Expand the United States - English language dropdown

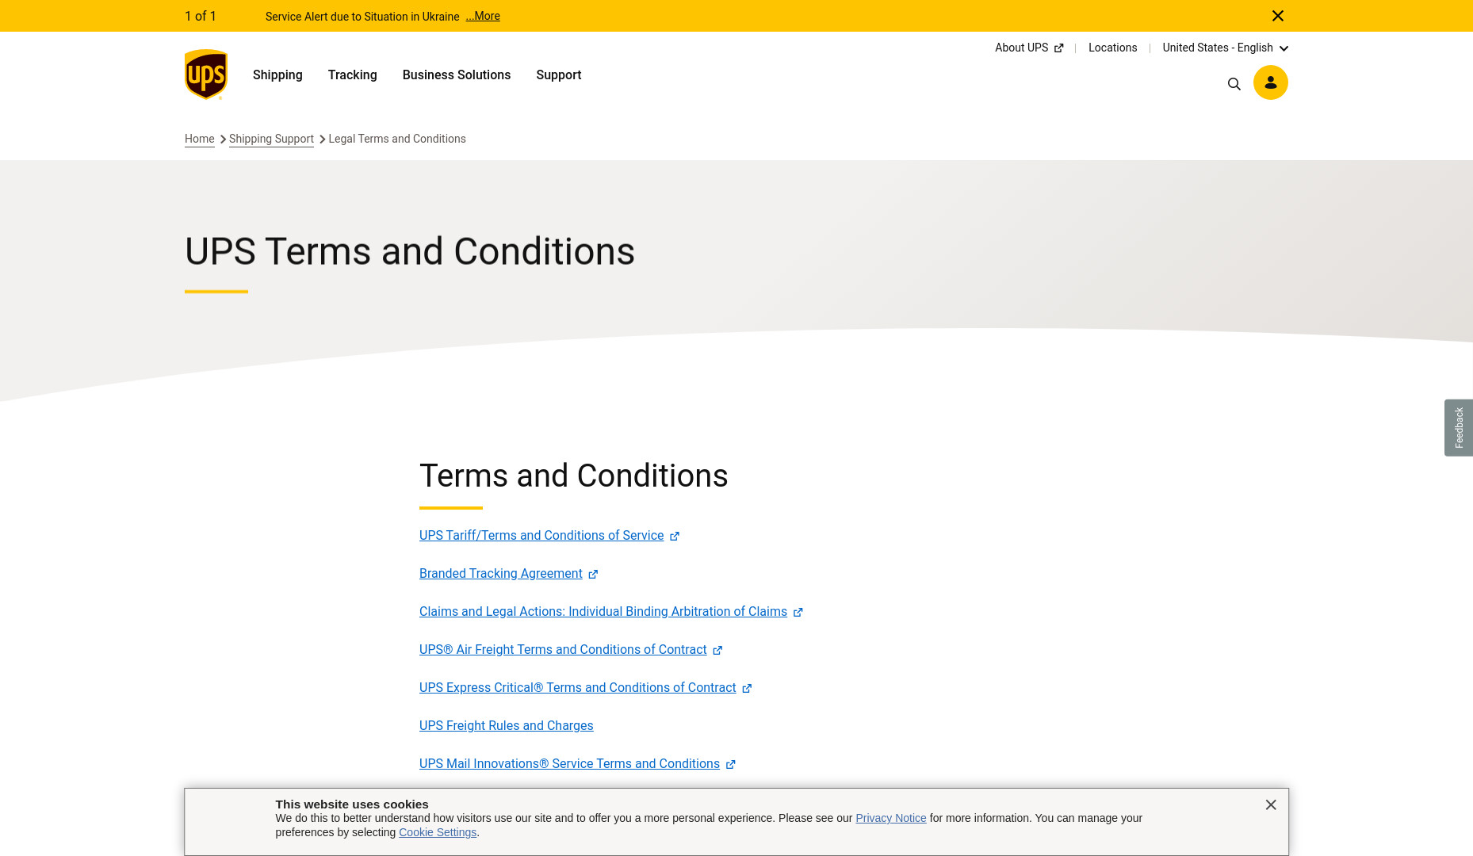pyautogui.click(x=1225, y=48)
